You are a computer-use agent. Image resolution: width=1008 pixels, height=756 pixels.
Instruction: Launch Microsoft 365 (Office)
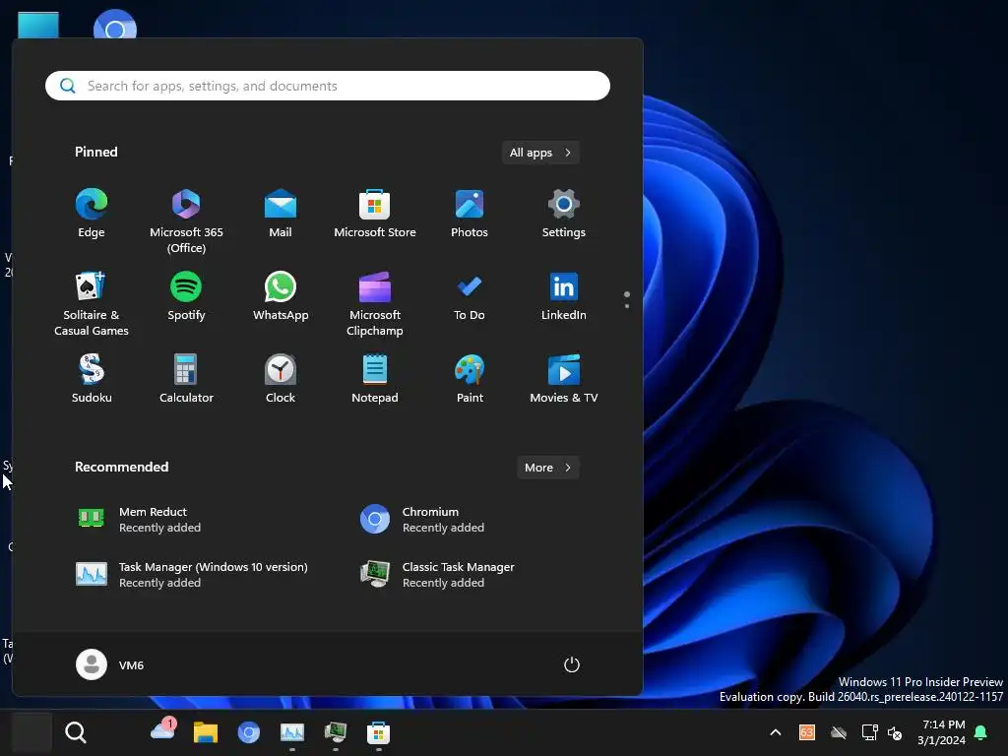(186, 221)
